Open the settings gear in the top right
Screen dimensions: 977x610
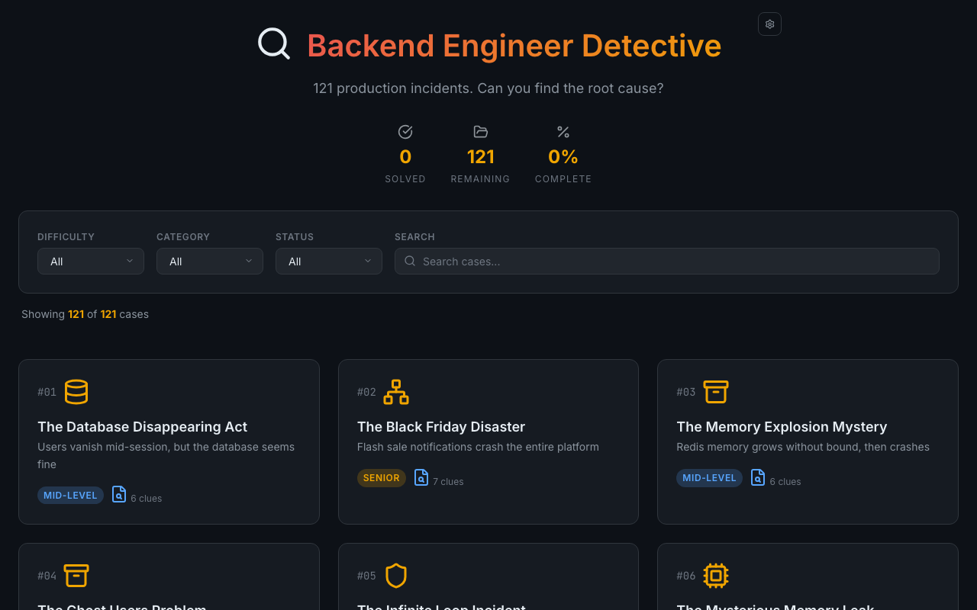pos(769,24)
